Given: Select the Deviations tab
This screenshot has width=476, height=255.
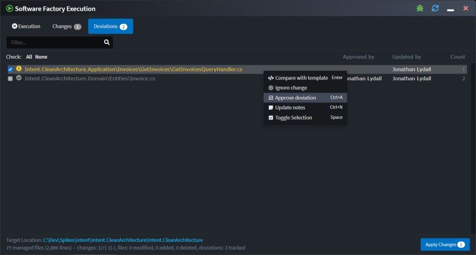Looking at the screenshot, I should coord(111,26).
